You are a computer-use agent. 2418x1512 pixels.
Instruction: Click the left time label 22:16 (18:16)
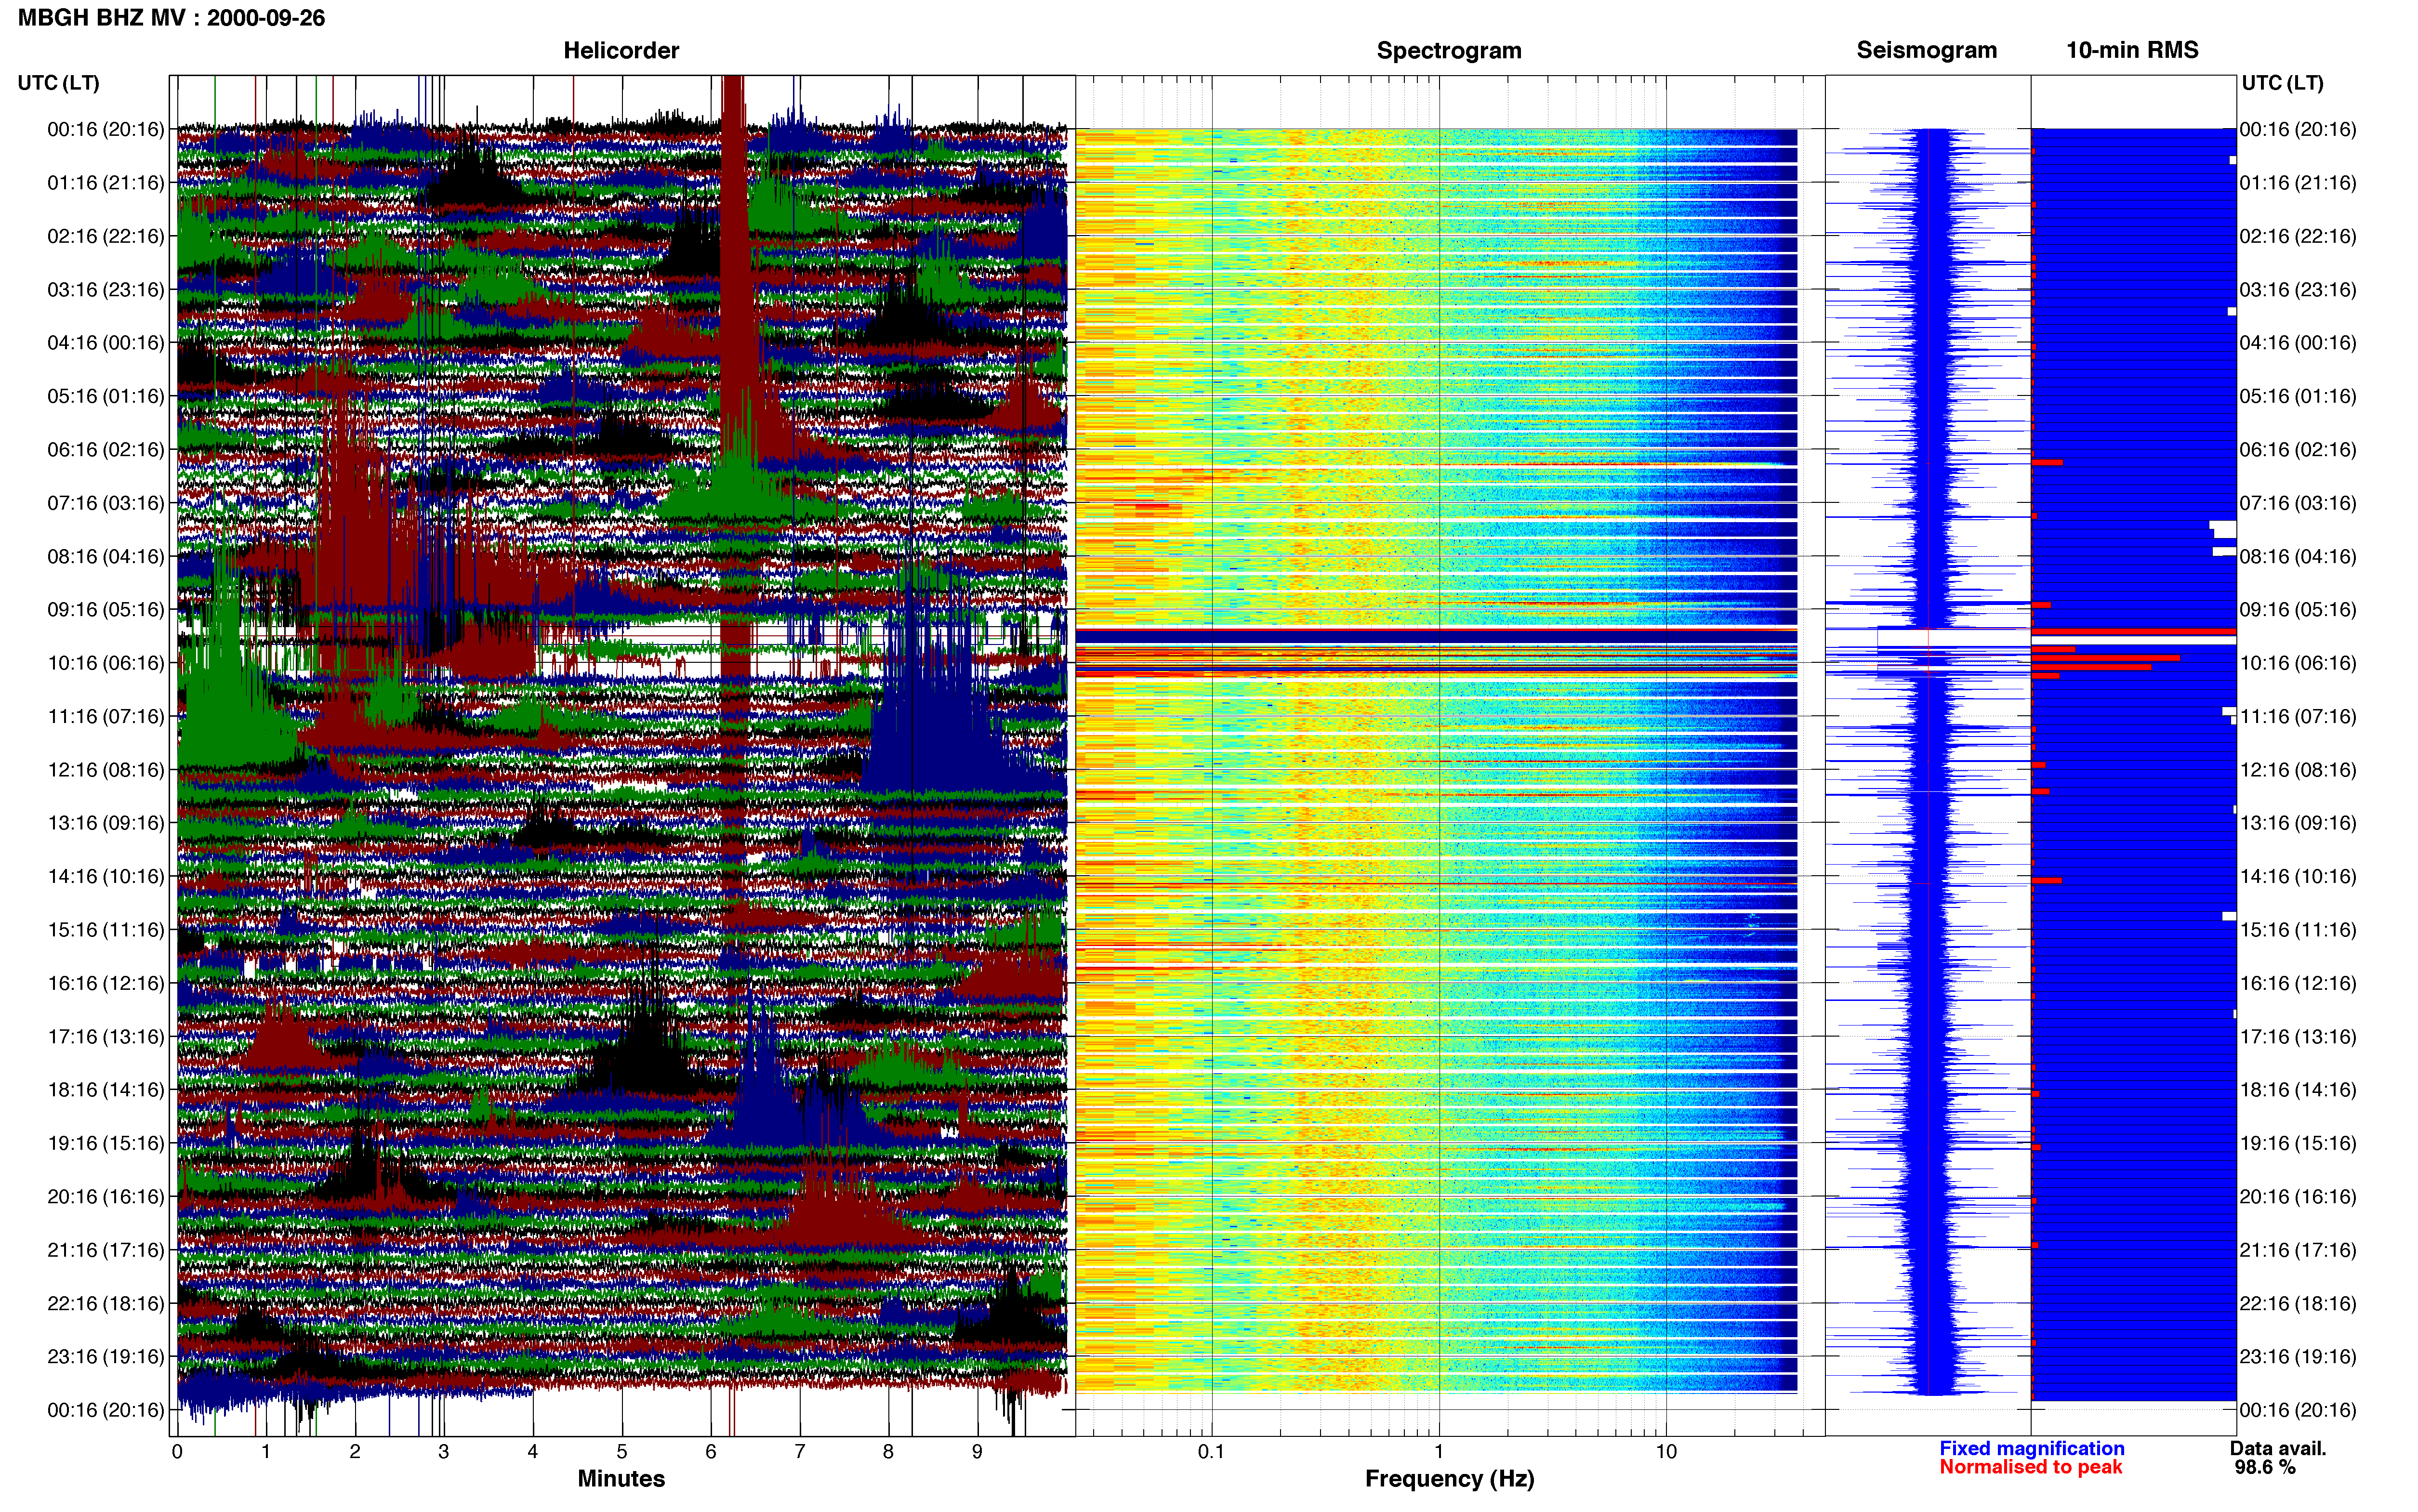pos(106,1304)
